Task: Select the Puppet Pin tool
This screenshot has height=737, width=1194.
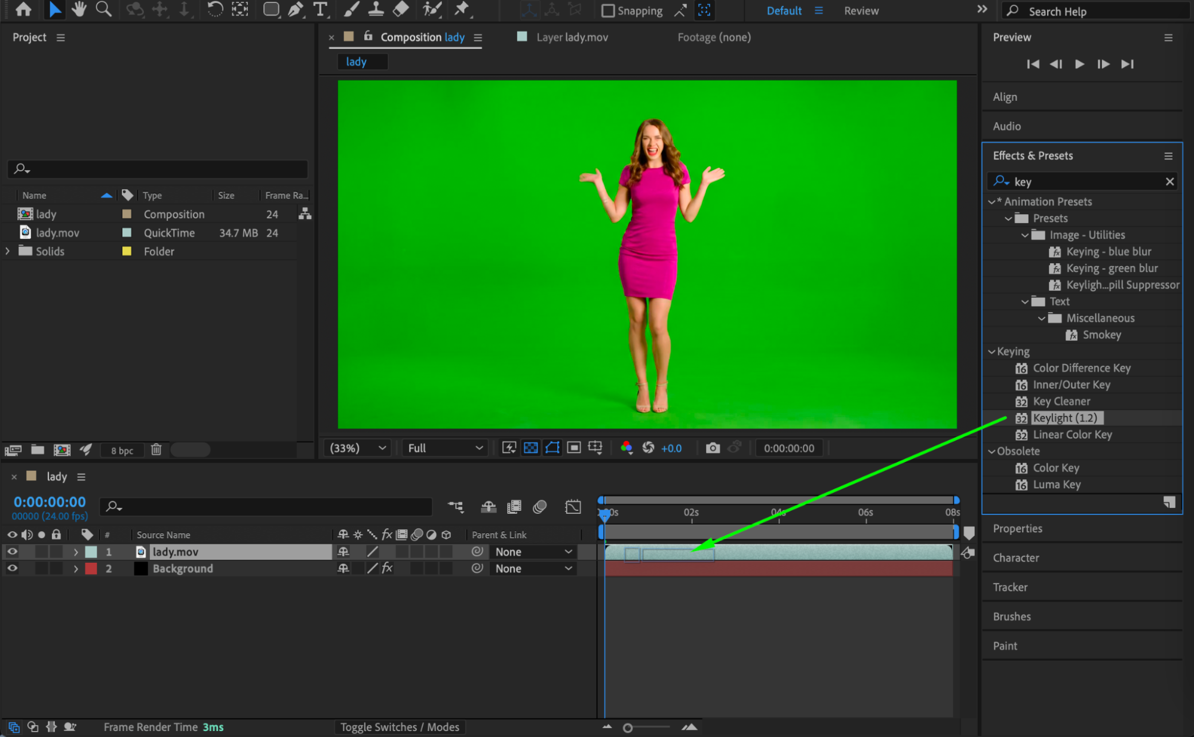Action: (x=461, y=9)
